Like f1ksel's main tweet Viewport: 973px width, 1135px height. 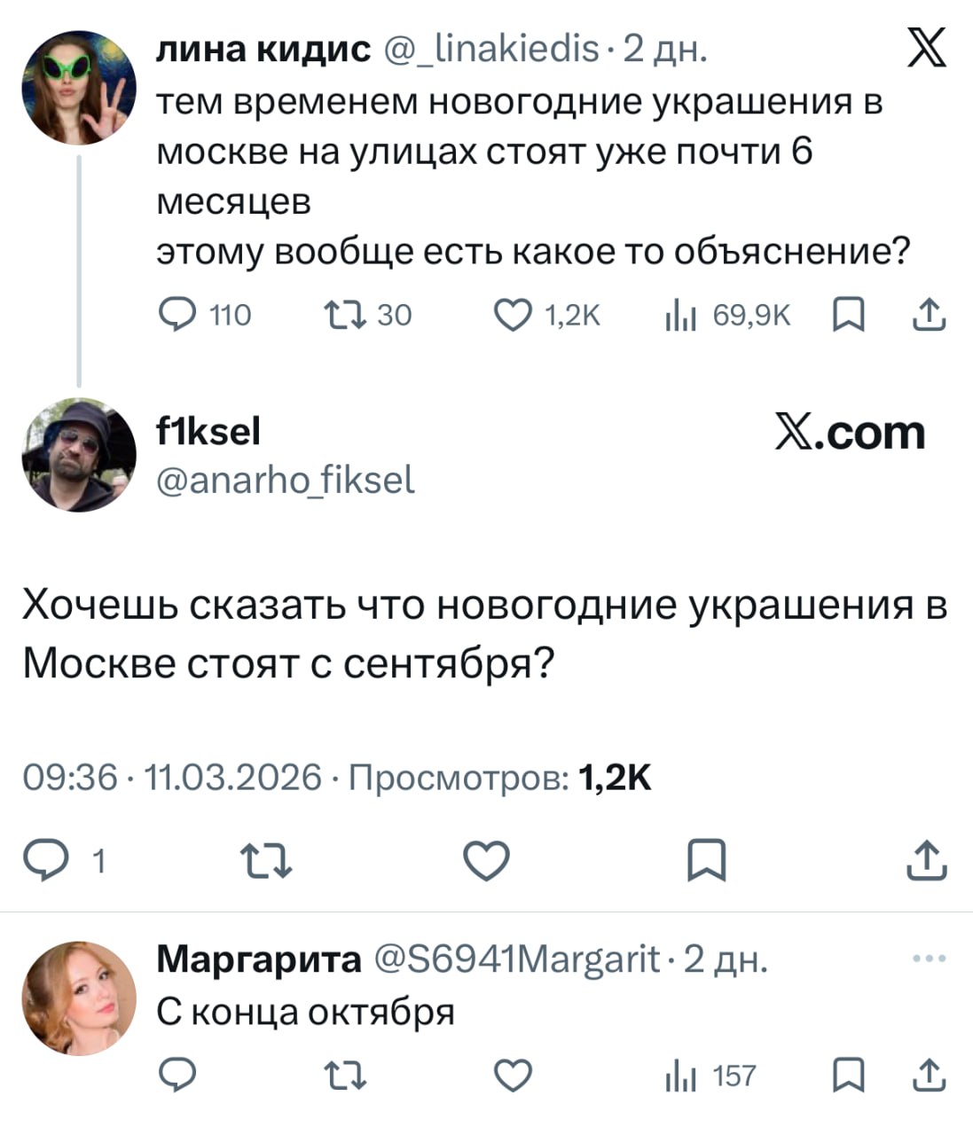(x=488, y=860)
